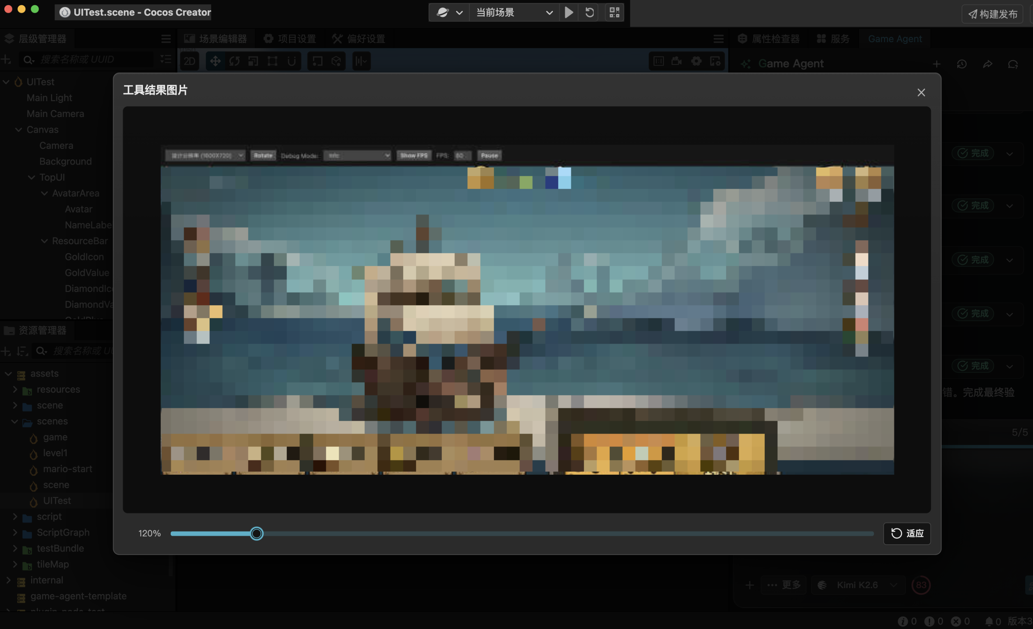Open scene gear settings icon
This screenshot has width=1033, height=629.
[x=697, y=61]
